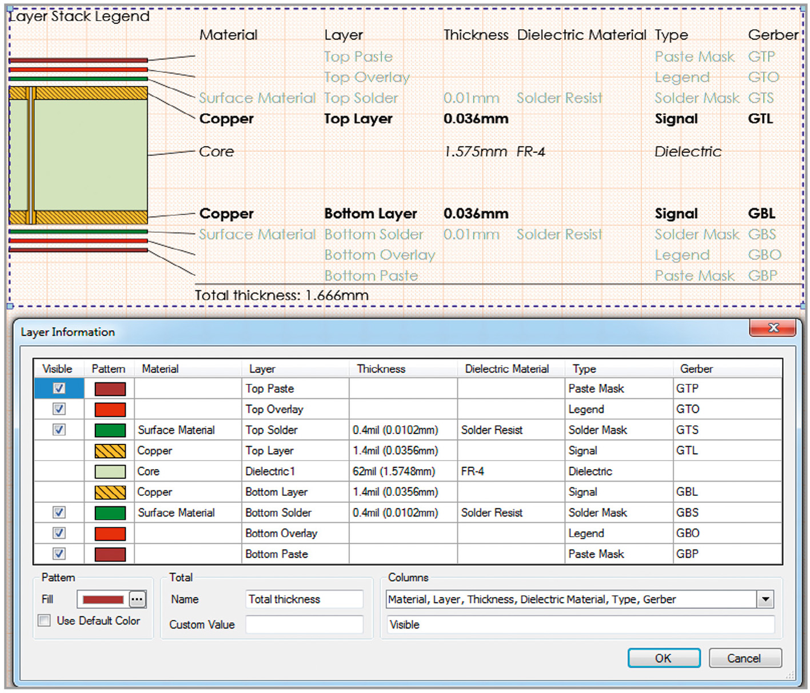The width and height of the screenshot is (810, 693).
Task: Select the Top Solder green pattern swatch
Action: coord(110,430)
